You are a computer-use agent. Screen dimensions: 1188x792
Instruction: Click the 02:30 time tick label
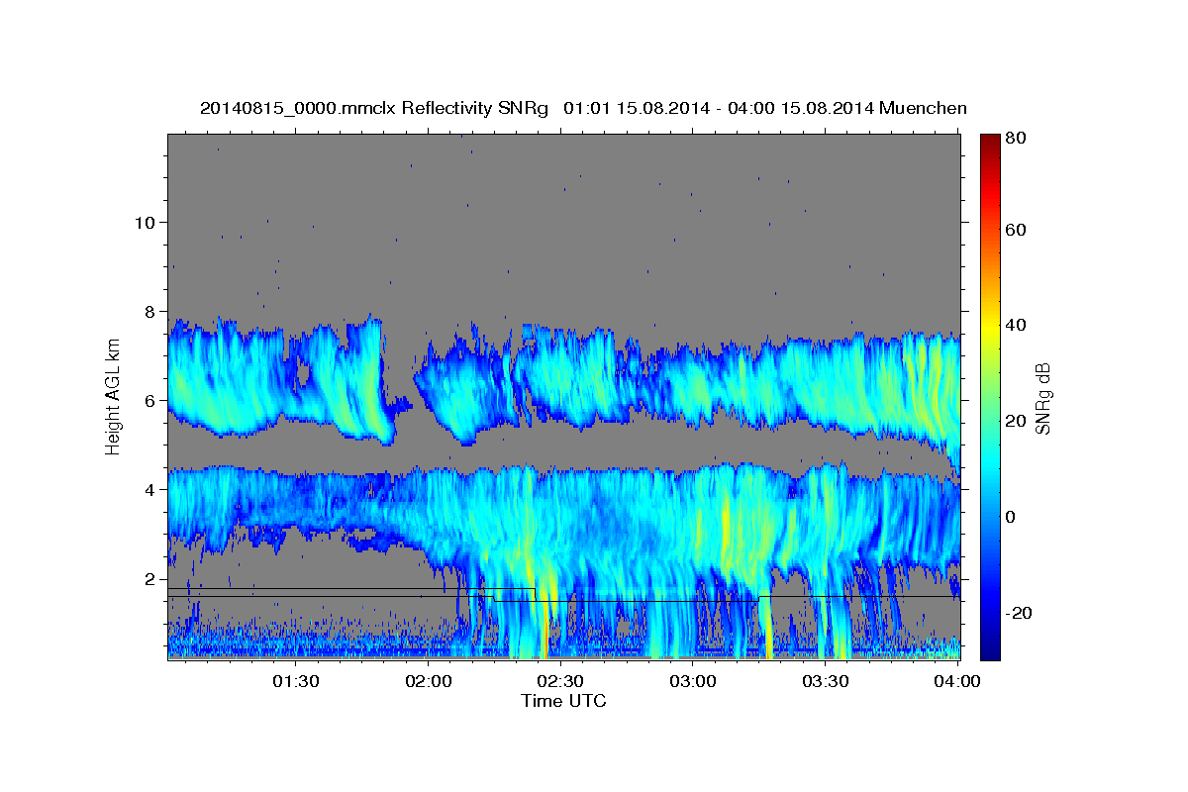coord(560,681)
